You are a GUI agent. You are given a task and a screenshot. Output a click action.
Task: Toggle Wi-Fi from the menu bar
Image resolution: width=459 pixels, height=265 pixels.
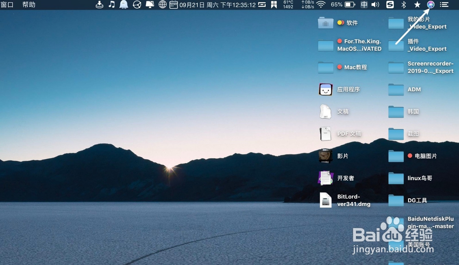321,5
